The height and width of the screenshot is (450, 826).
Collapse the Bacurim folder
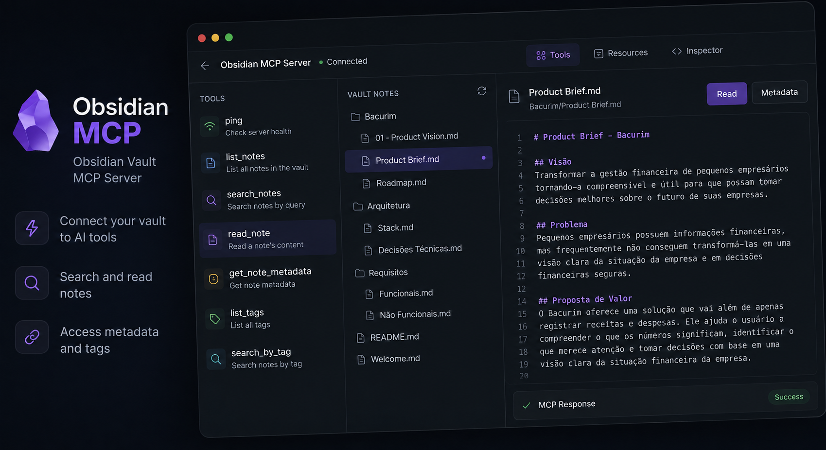coord(374,117)
